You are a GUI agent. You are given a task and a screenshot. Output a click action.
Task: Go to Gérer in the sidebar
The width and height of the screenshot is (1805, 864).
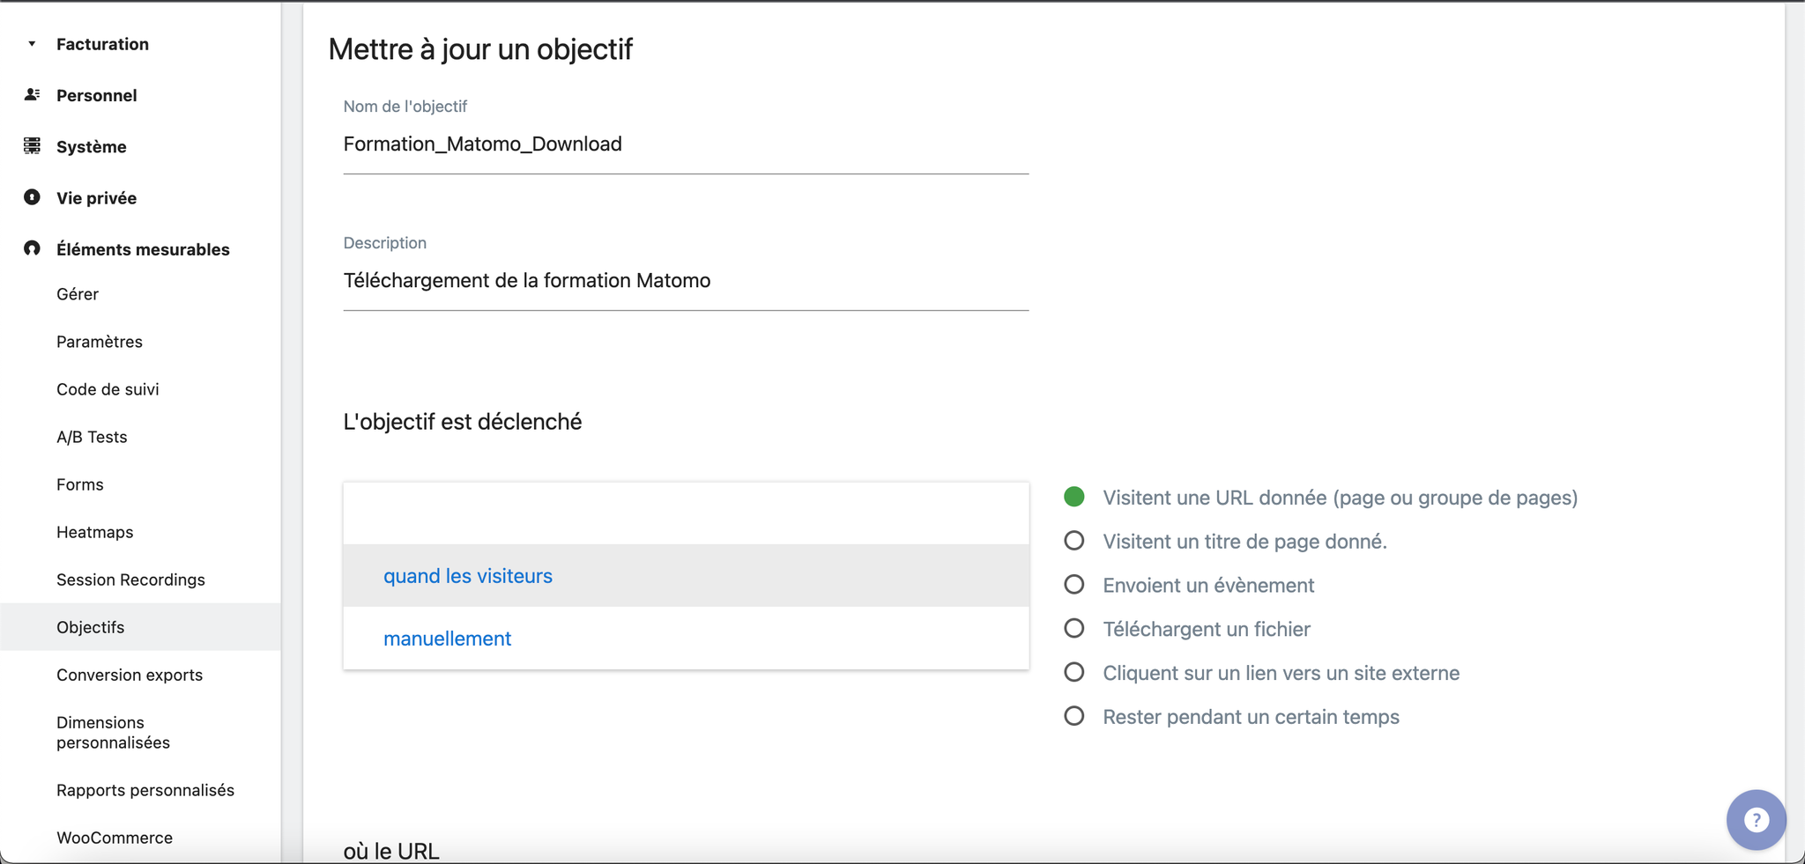(x=78, y=294)
